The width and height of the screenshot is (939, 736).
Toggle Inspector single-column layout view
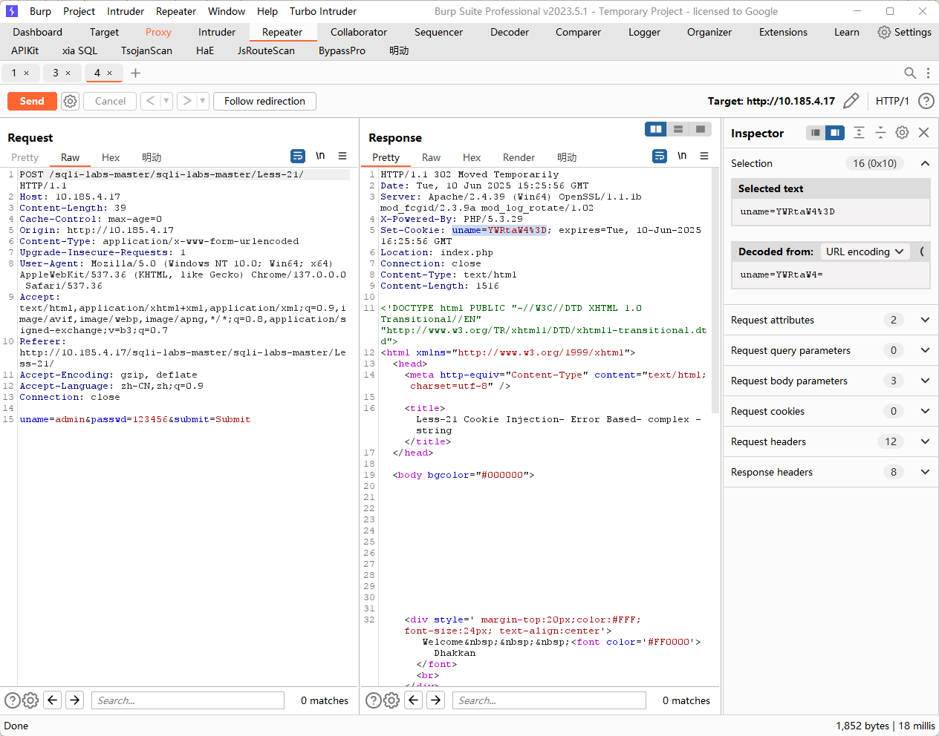point(816,133)
